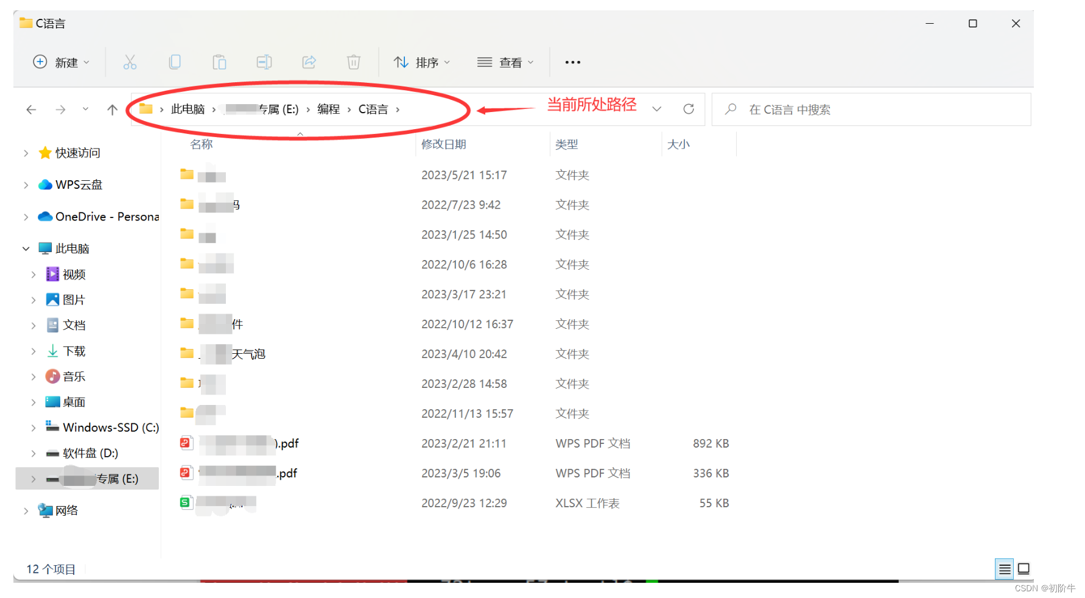Screen dimensions: 1085x598
Task: Click 此电脑 in the address breadcrumb
Action: [x=188, y=109]
